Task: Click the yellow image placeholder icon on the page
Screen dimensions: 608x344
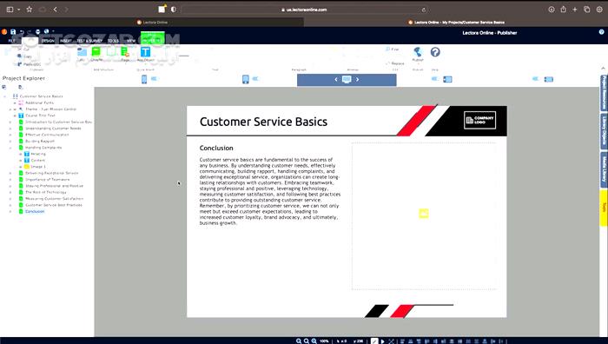Action: (x=424, y=214)
